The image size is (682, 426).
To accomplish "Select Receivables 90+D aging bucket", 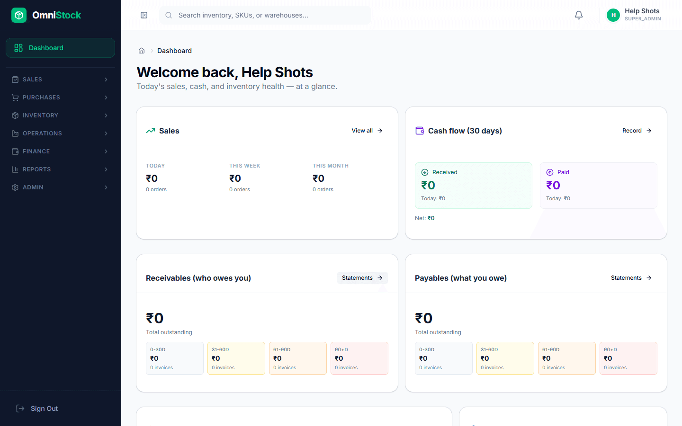I will pyautogui.click(x=359, y=358).
